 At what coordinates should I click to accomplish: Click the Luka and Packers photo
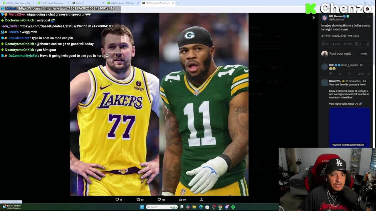pyautogui.click(x=159, y=104)
